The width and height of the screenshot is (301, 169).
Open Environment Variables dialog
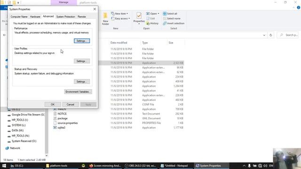[x=78, y=92]
